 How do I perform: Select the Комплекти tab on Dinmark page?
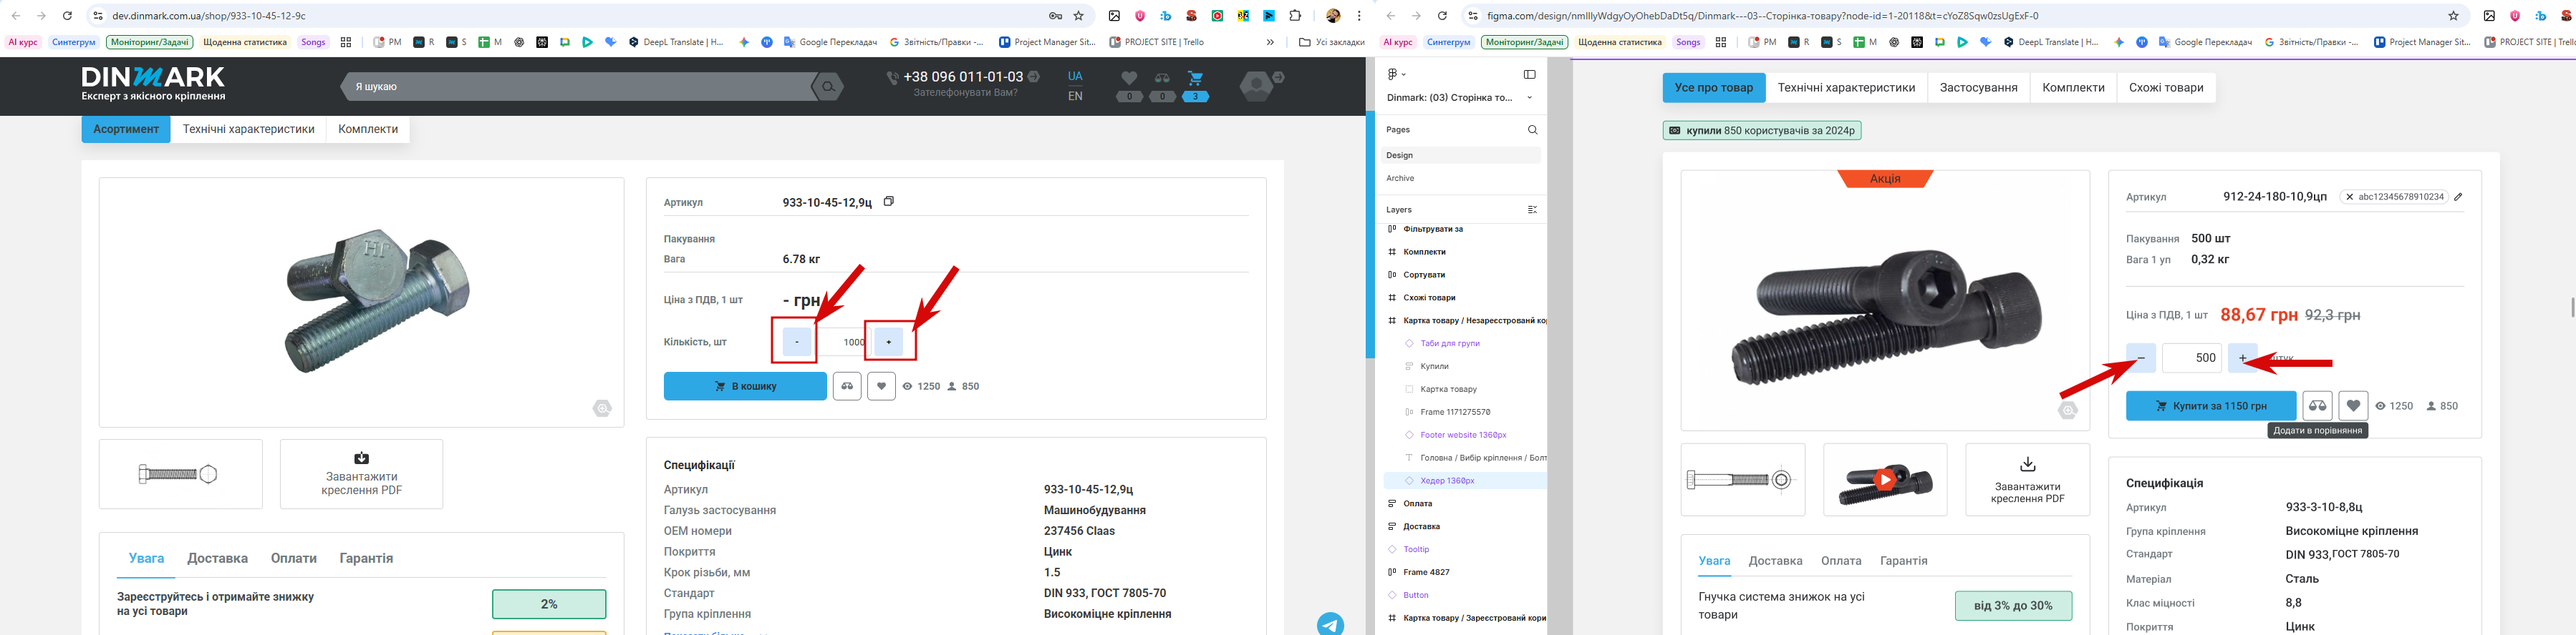tap(368, 129)
